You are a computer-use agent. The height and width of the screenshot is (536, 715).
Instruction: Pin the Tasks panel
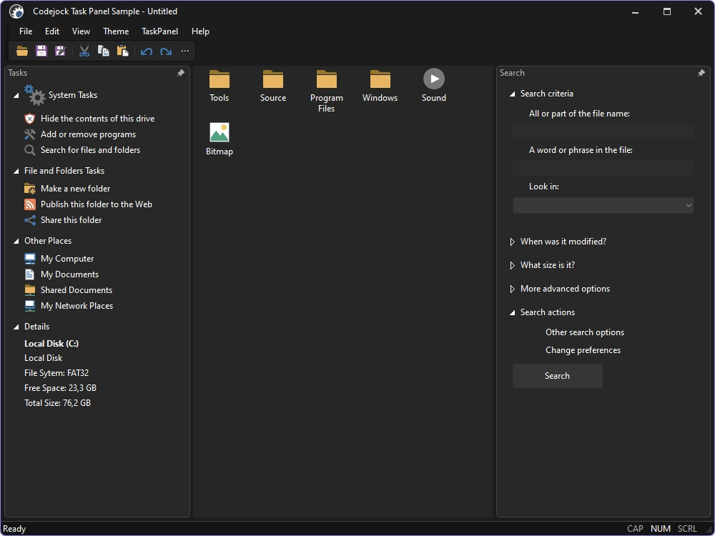pos(181,73)
